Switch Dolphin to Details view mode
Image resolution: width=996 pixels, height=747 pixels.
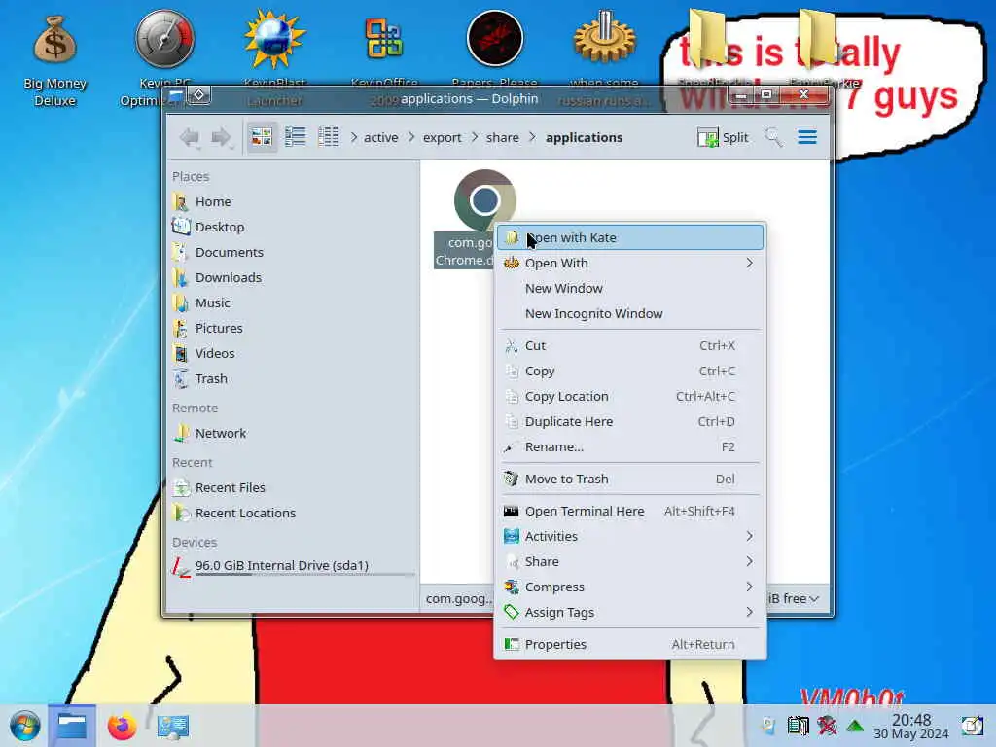329,136
